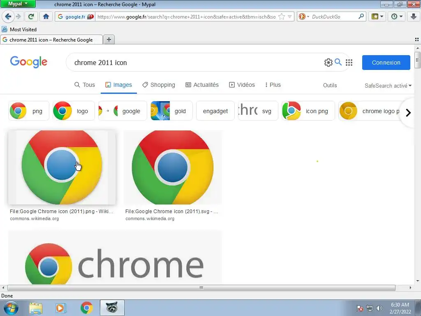Click the vertical scrollbar down arrow

(x=417, y=281)
